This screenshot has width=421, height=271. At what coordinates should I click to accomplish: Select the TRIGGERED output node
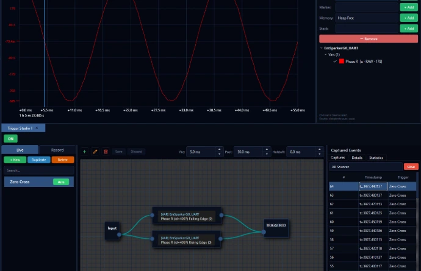[276, 228]
